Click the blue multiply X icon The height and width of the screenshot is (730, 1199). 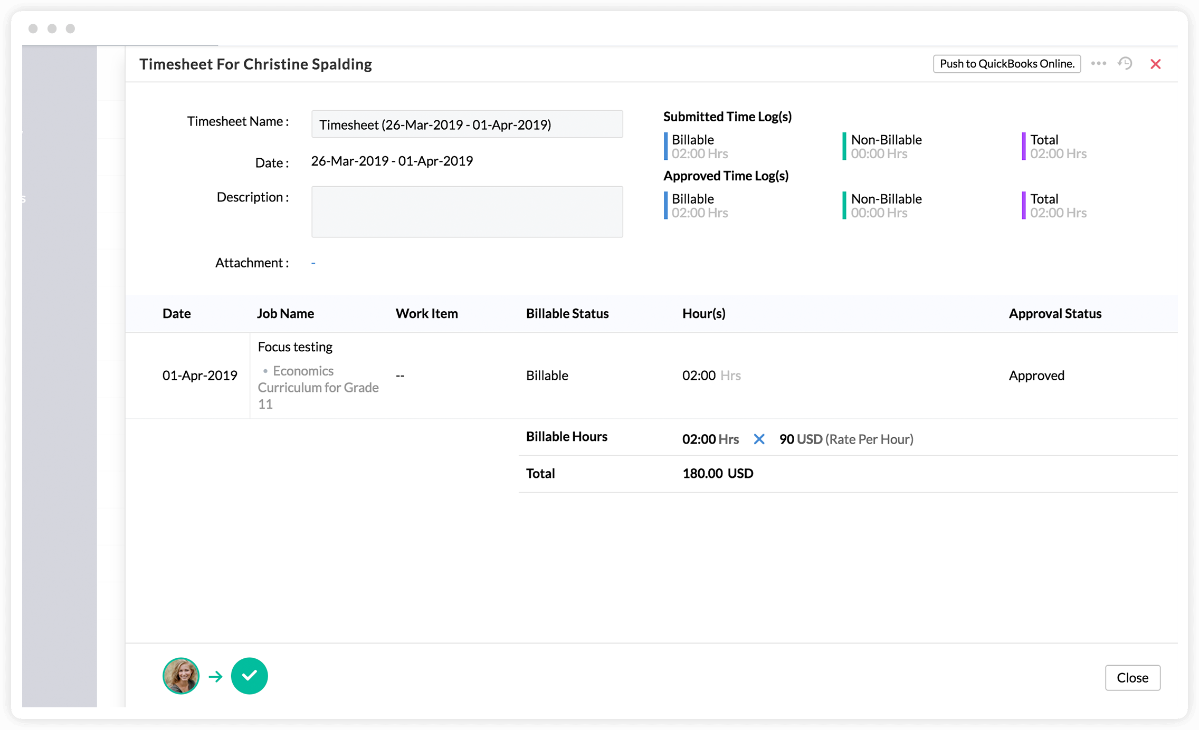[759, 439]
